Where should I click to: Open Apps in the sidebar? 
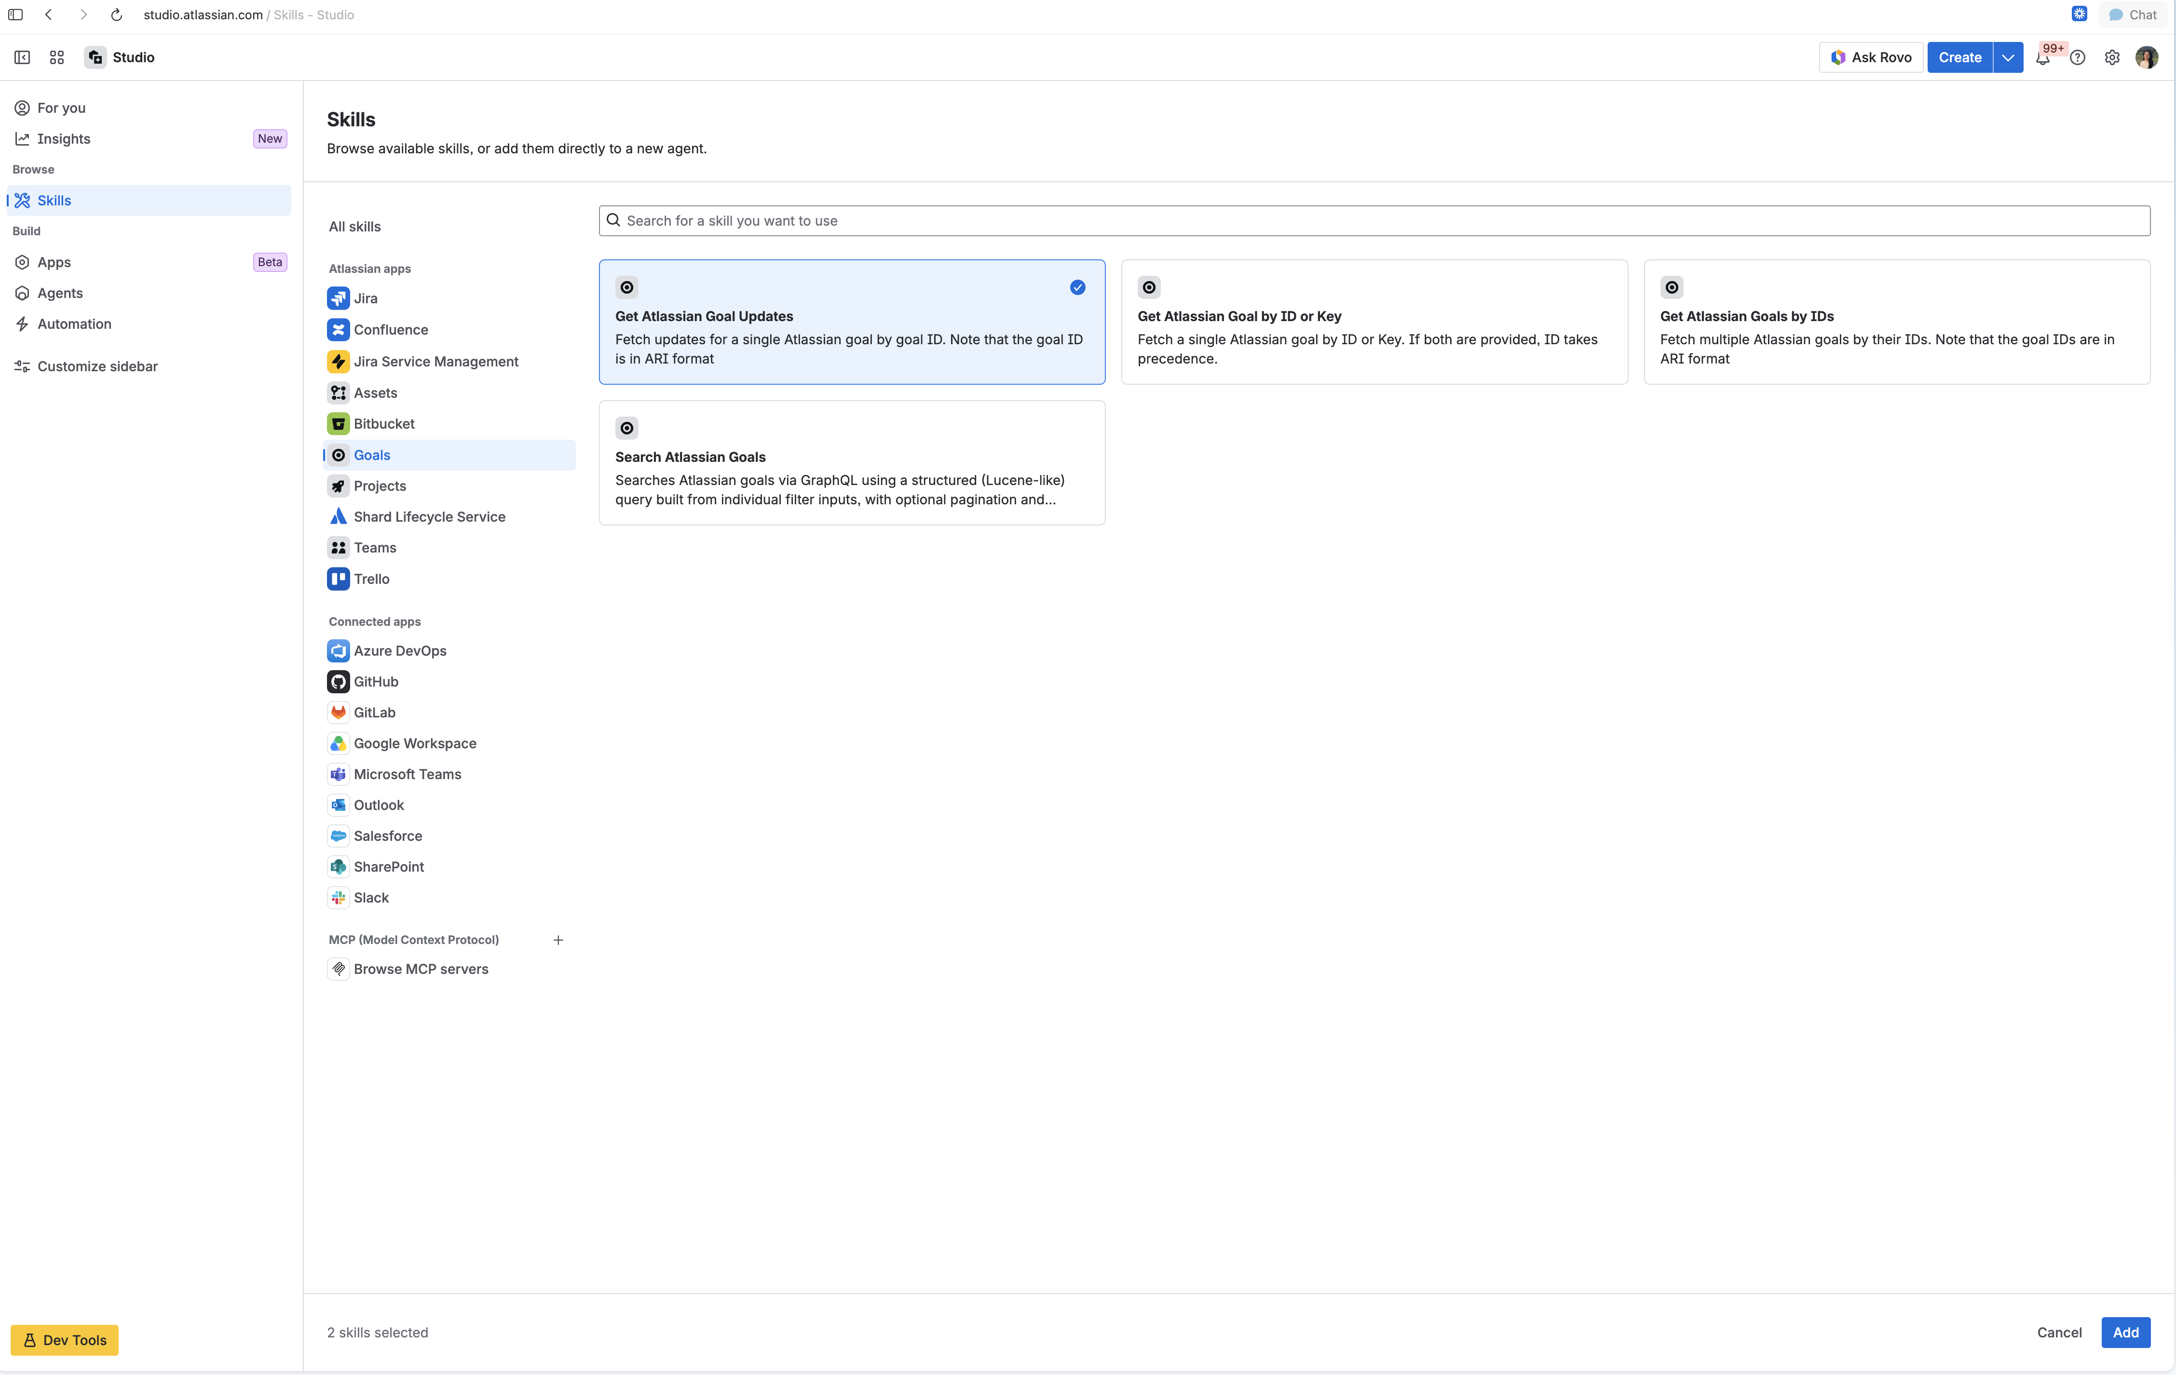(x=149, y=262)
